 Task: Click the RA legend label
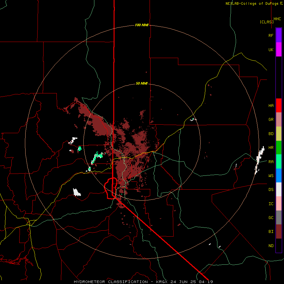coord(271,162)
